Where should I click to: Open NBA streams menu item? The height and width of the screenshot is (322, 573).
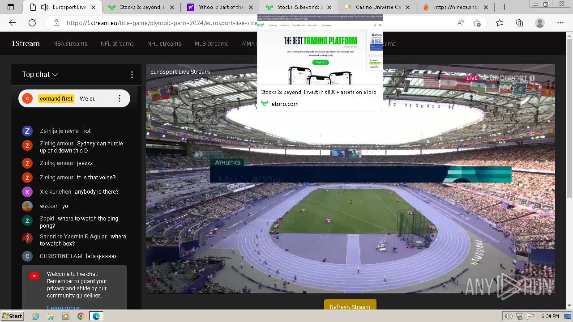tap(70, 43)
